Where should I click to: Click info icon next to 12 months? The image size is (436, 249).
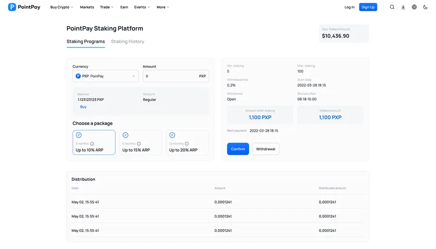[x=187, y=144]
